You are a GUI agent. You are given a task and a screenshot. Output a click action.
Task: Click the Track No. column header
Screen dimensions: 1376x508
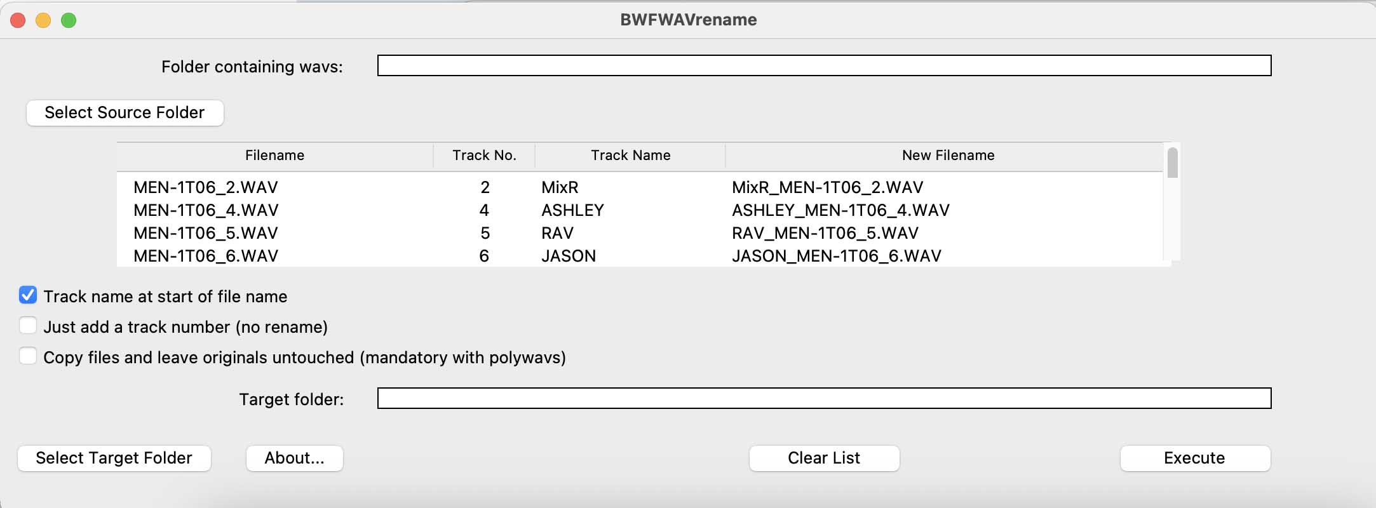click(x=484, y=156)
